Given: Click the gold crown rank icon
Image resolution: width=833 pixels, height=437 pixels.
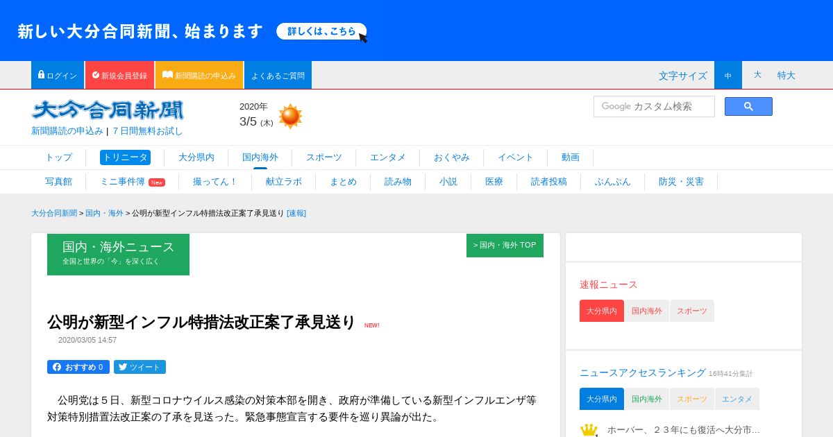Looking at the screenshot, I should pyautogui.click(x=589, y=430).
